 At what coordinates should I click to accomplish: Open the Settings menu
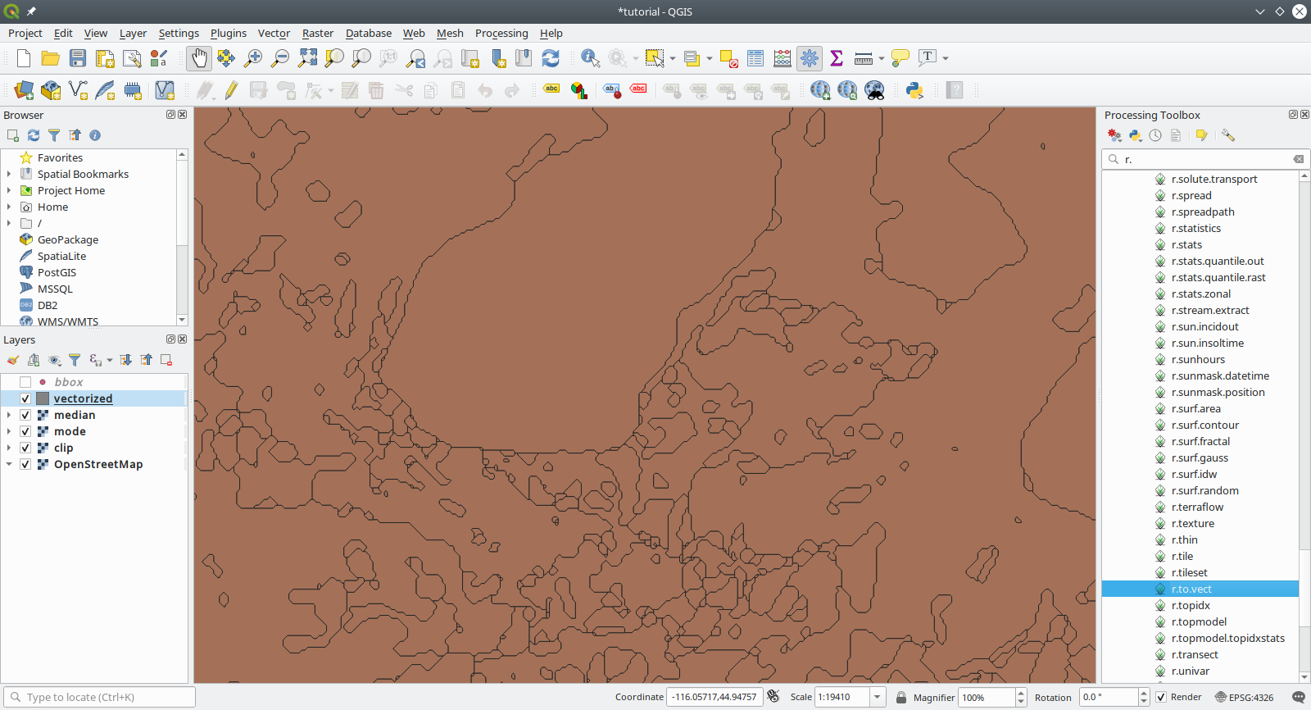coord(179,33)
